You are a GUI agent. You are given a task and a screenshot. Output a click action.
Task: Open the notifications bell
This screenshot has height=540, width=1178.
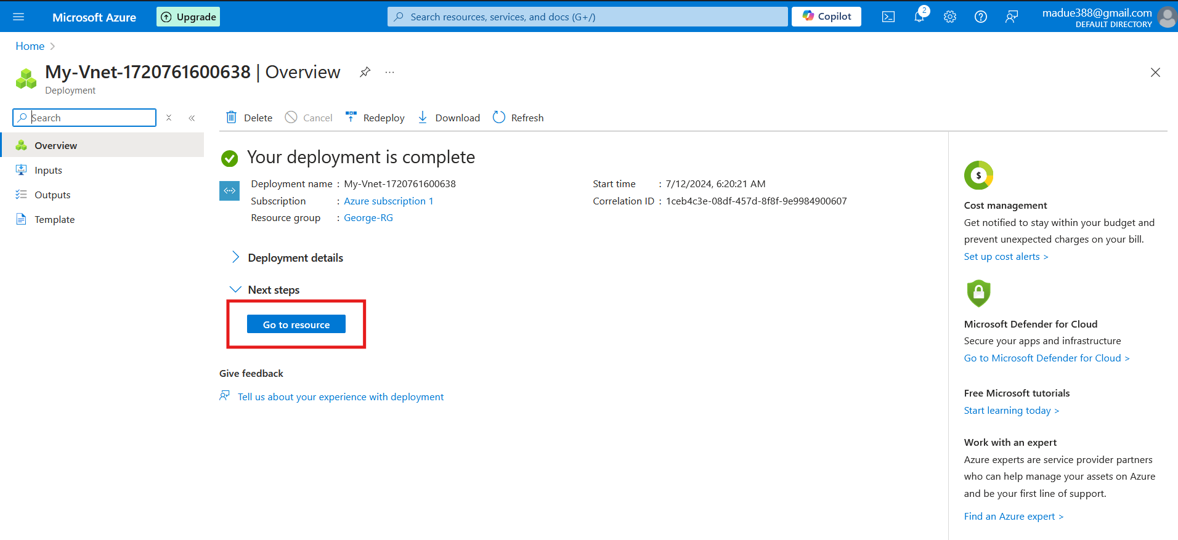click(x=919, y=17)
